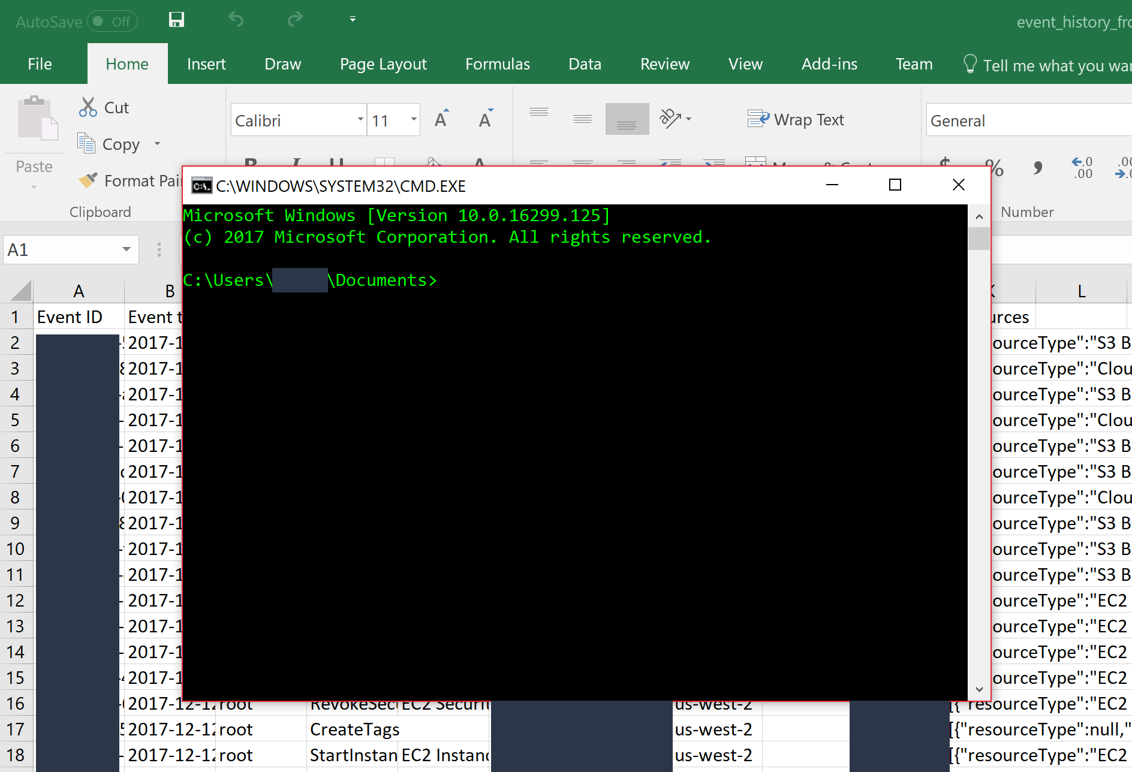Select the Name Box showing A1
The height and width of the screenshot is (772, 1132).
point(60,249)
